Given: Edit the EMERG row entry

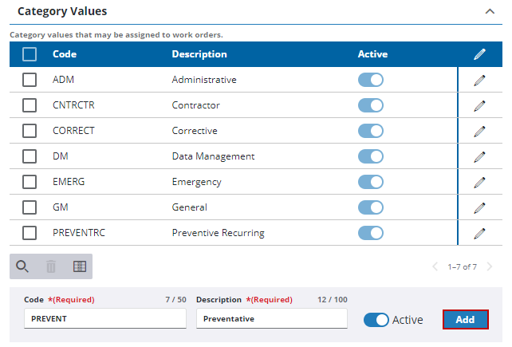Looking at the screenshot, I should coord(479,182).
